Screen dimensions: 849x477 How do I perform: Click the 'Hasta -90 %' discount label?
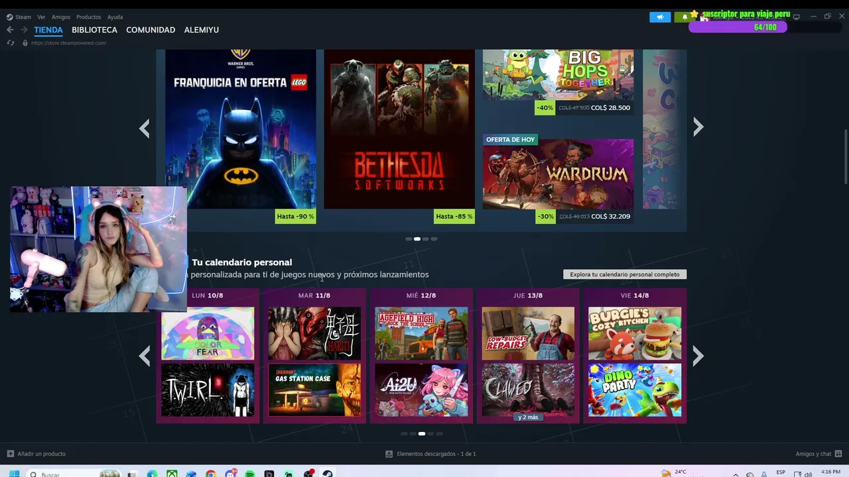pos(295,217)
